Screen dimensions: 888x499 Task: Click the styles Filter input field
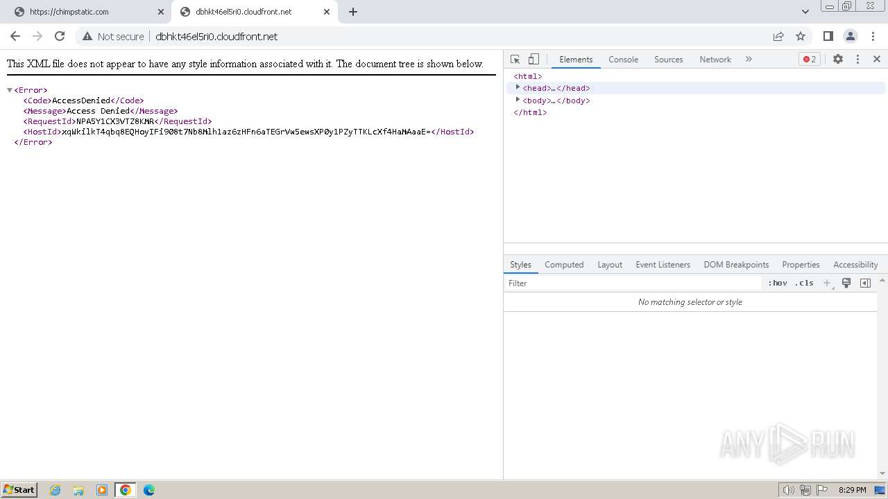click(x=633, y=283)
